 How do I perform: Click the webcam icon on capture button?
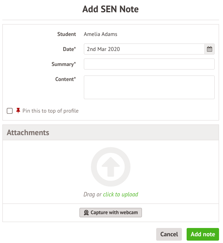coord(86,213)
